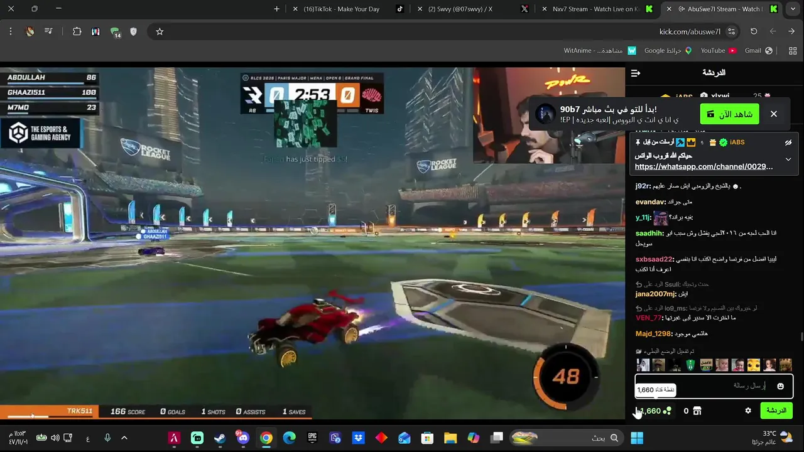This screenshot has width=804, height=452.
Task: Open site settings icon in address bar
Action: (731, 31)
